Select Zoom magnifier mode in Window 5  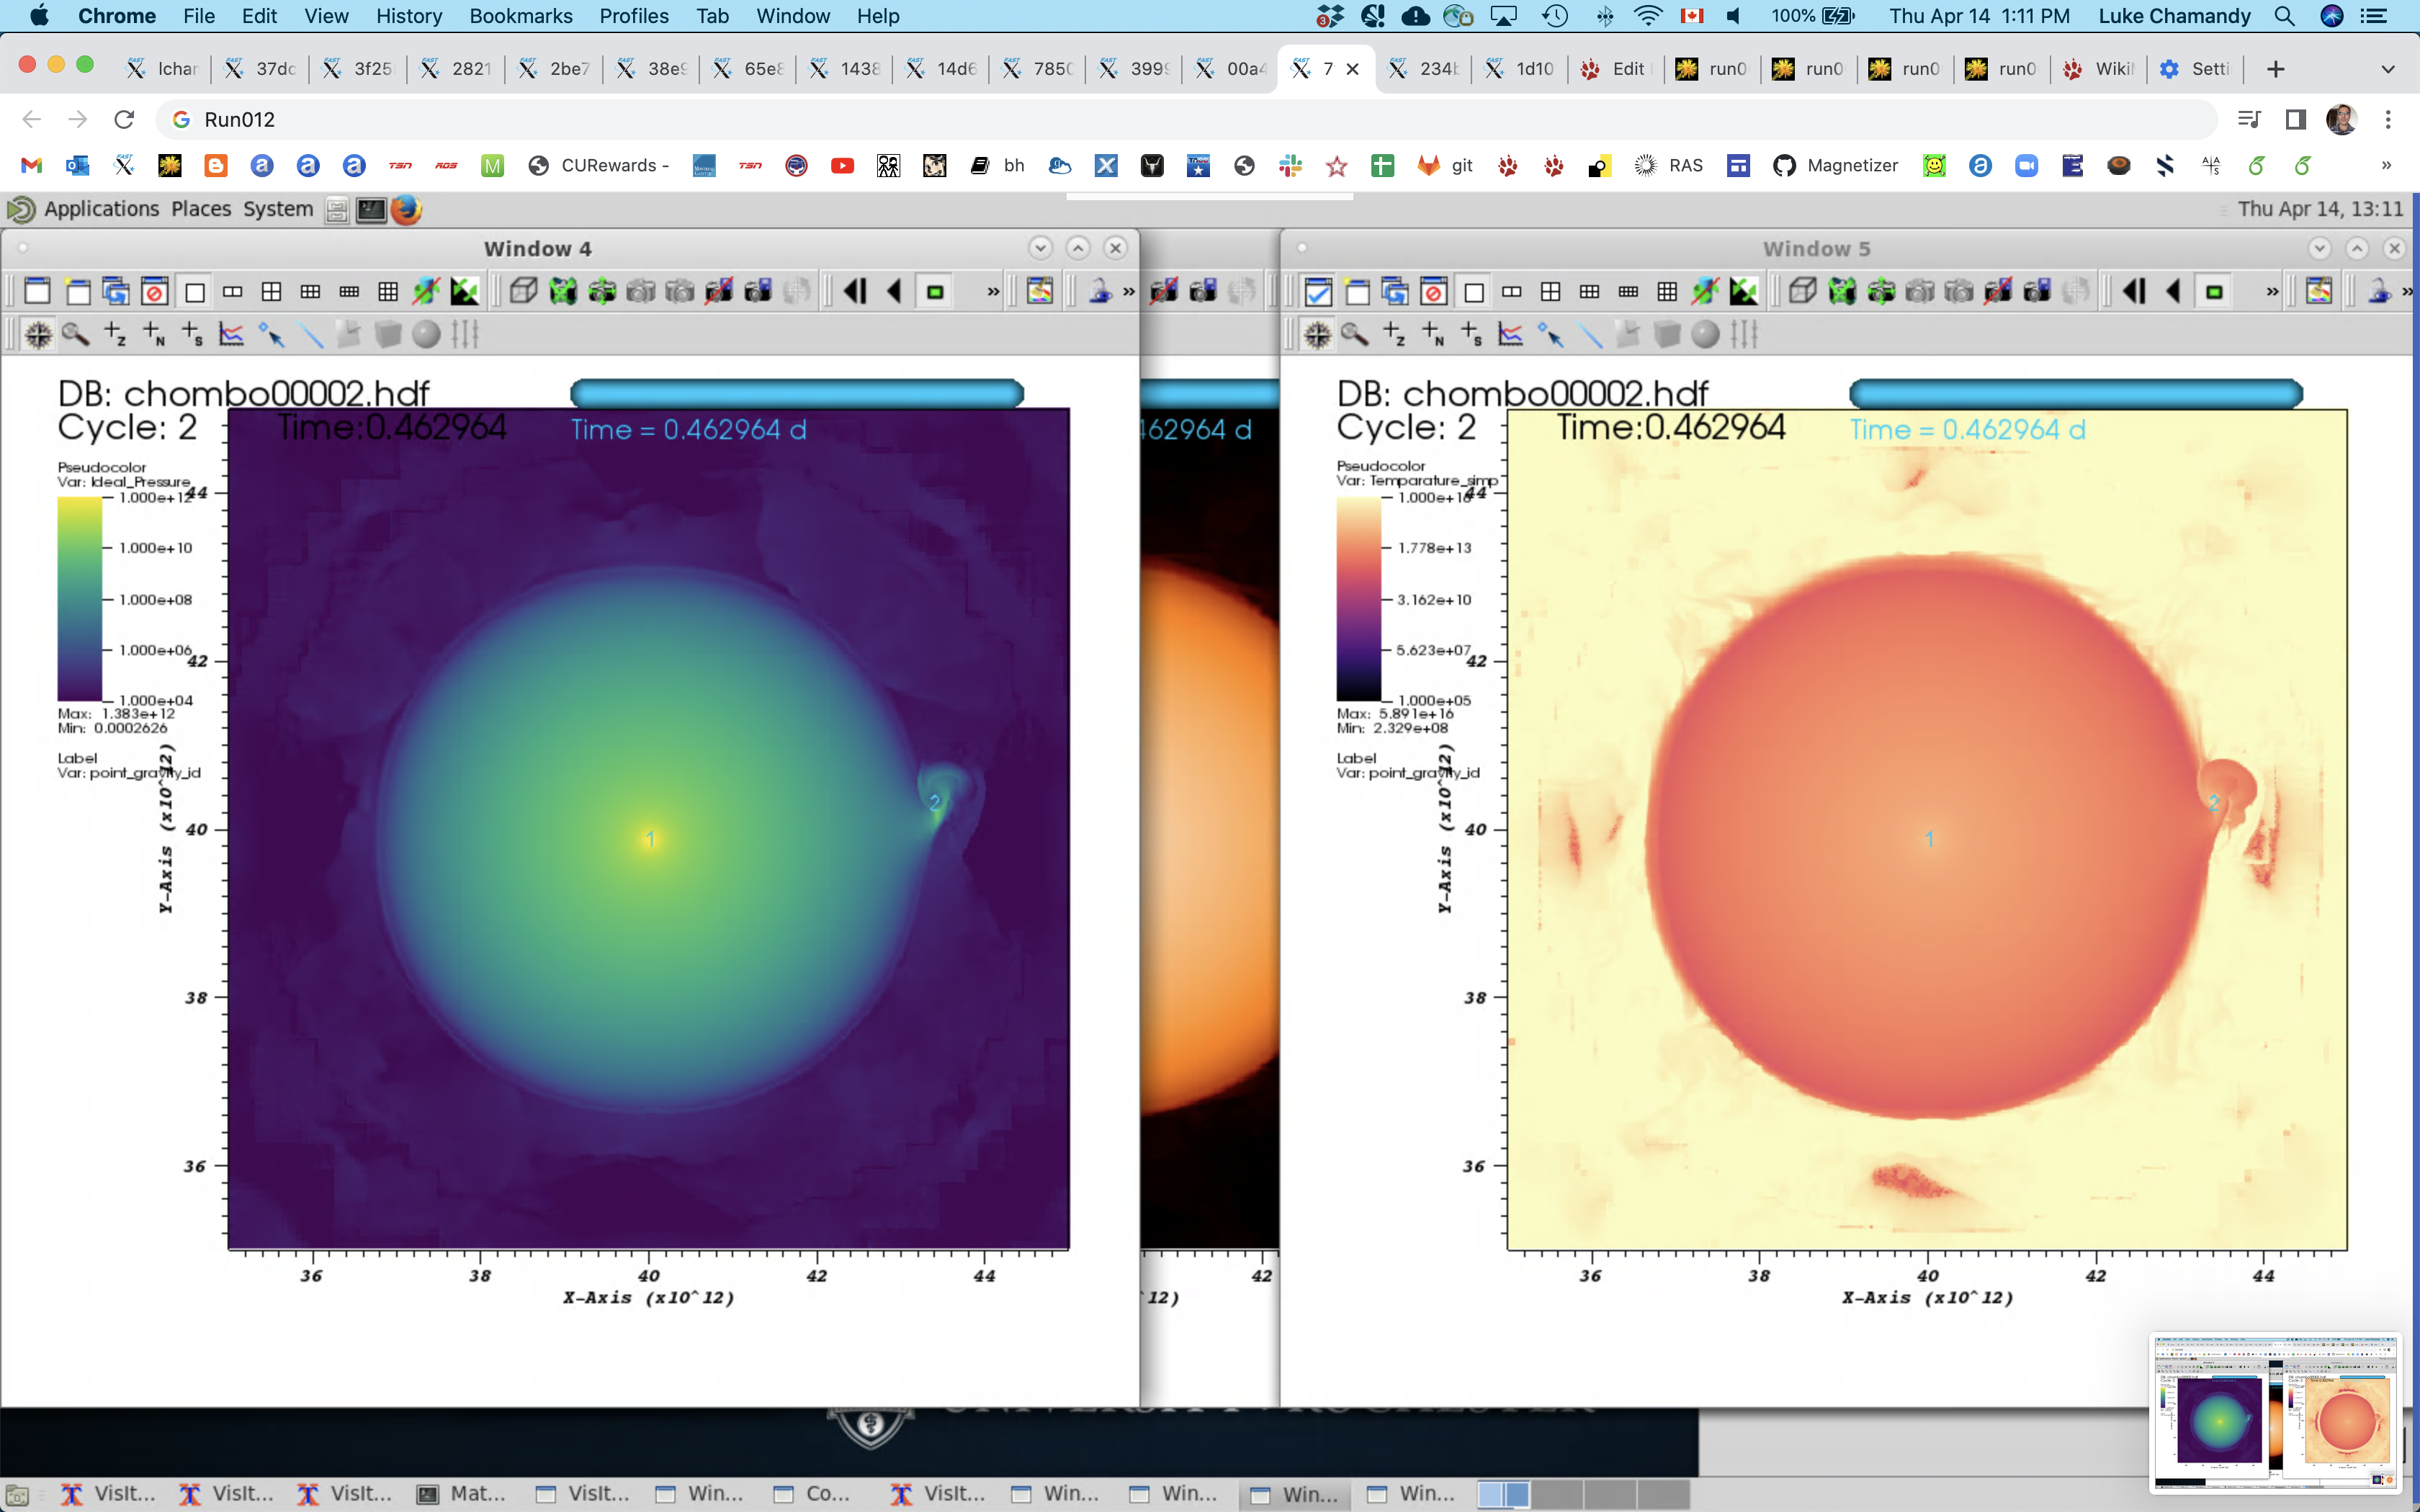1355,334
